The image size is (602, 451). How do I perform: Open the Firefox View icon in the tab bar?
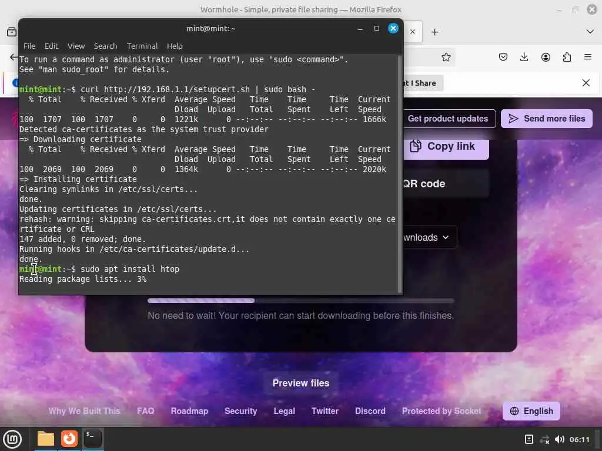pyautogui.click(x=12, y=32)
